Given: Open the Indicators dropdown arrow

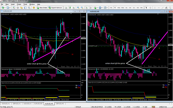Looking at the screenshot, I should pyautogui.click(x=97, y=8).
